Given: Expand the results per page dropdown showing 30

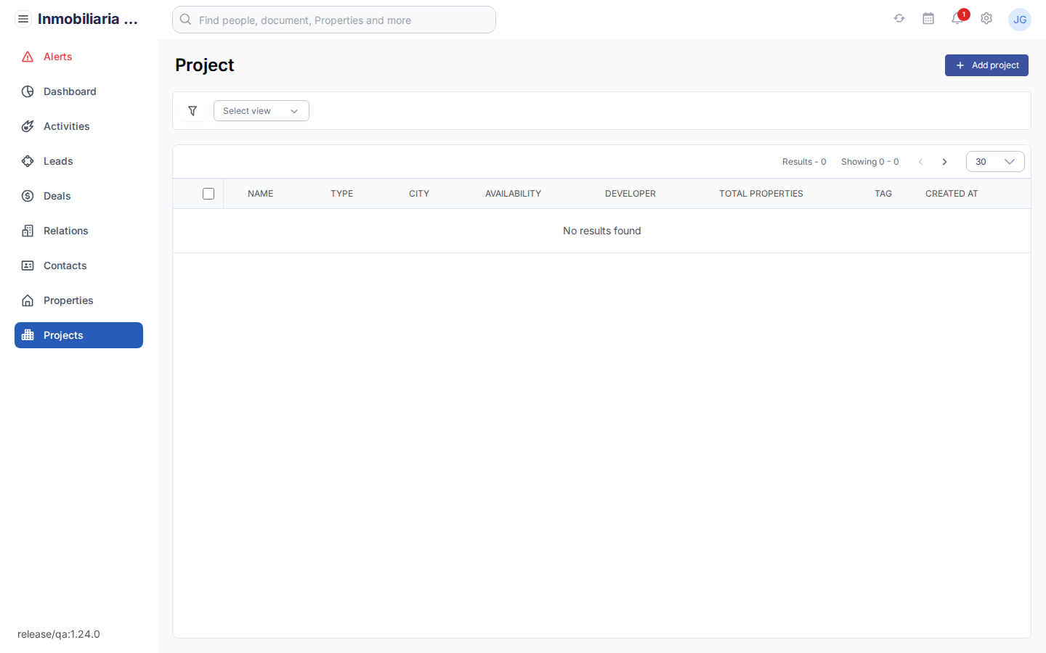Looking at the screenshot, I should [995, 161].
